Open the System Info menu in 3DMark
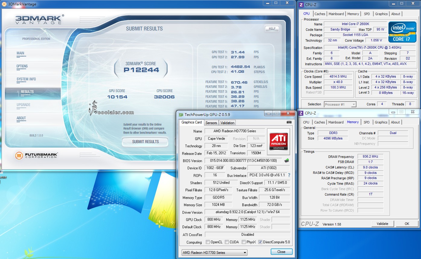The width and height of the screenshot is (421, 259). (26, 79)
